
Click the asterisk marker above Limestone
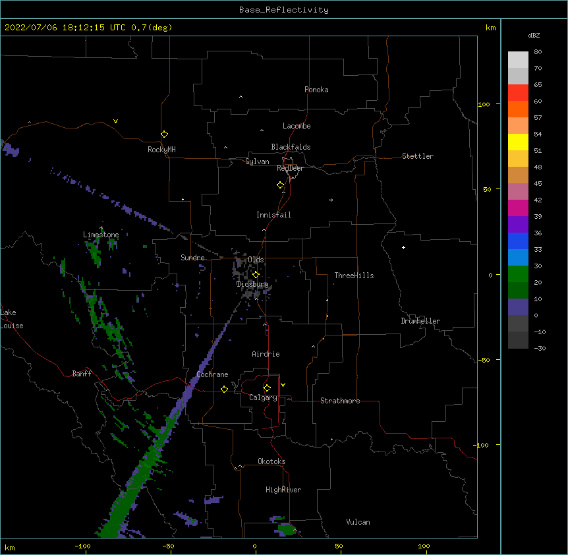(101, 228)
